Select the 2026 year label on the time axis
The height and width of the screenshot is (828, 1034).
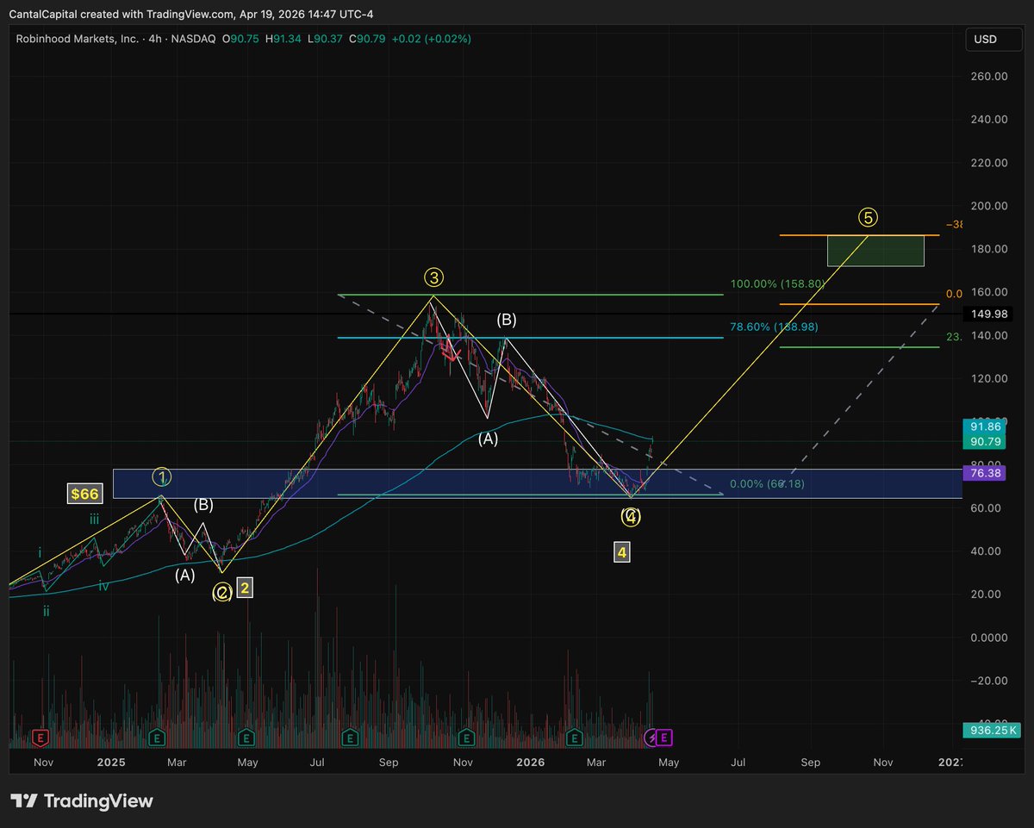tap(530, 763)
